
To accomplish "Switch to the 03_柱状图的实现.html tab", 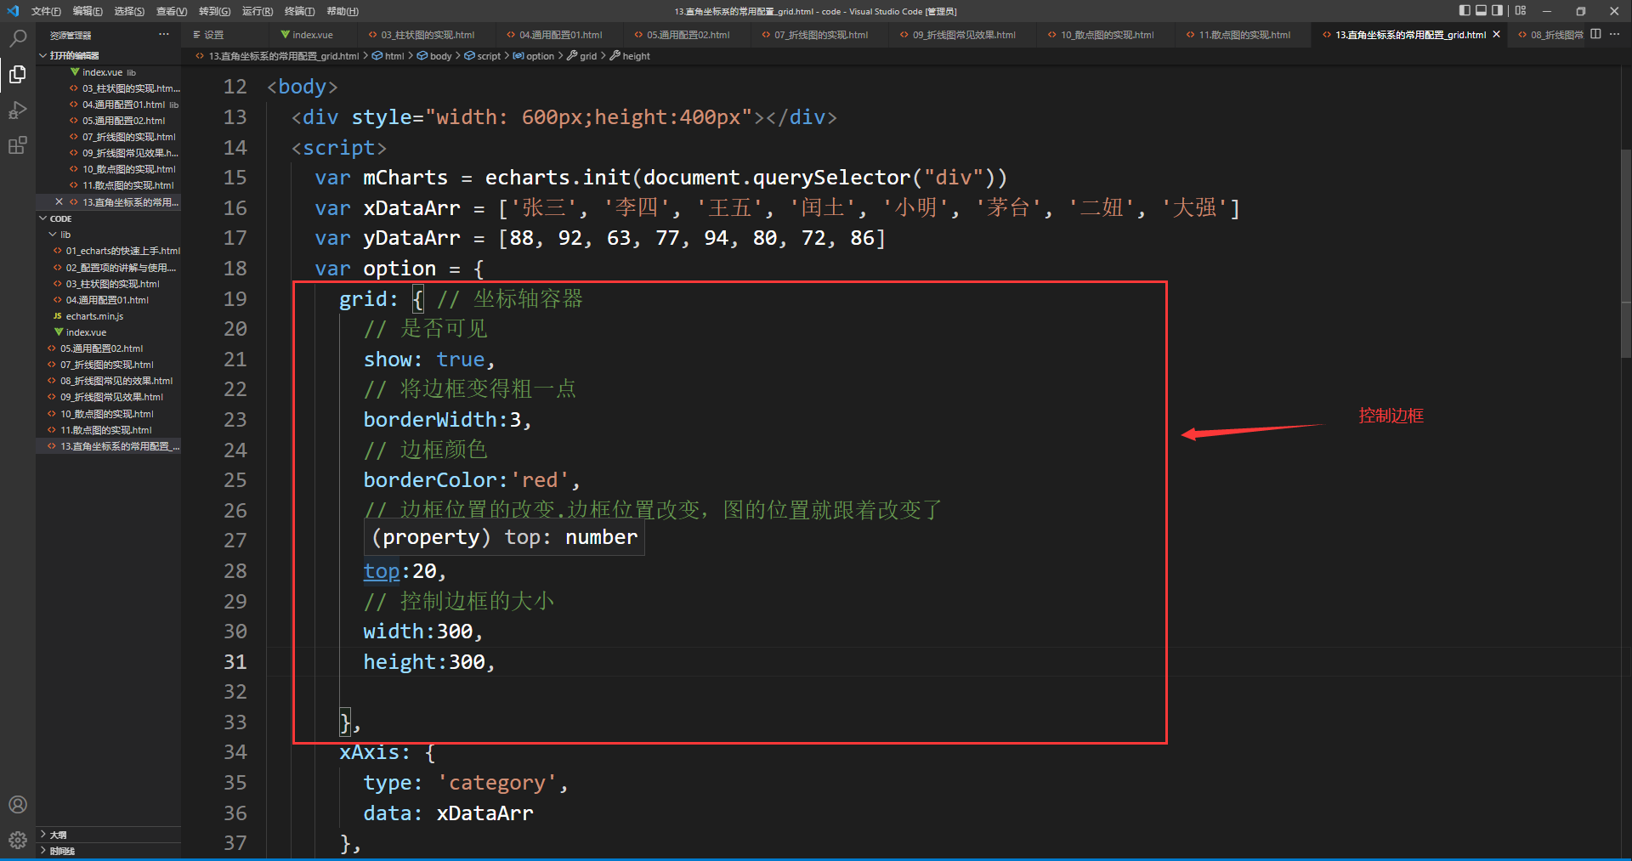I will click(424, 35).
